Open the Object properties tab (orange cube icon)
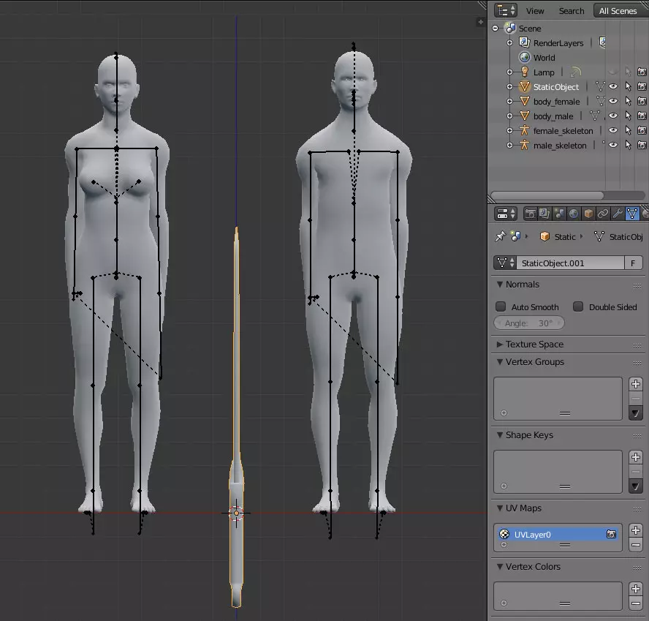 pos(588,214)
